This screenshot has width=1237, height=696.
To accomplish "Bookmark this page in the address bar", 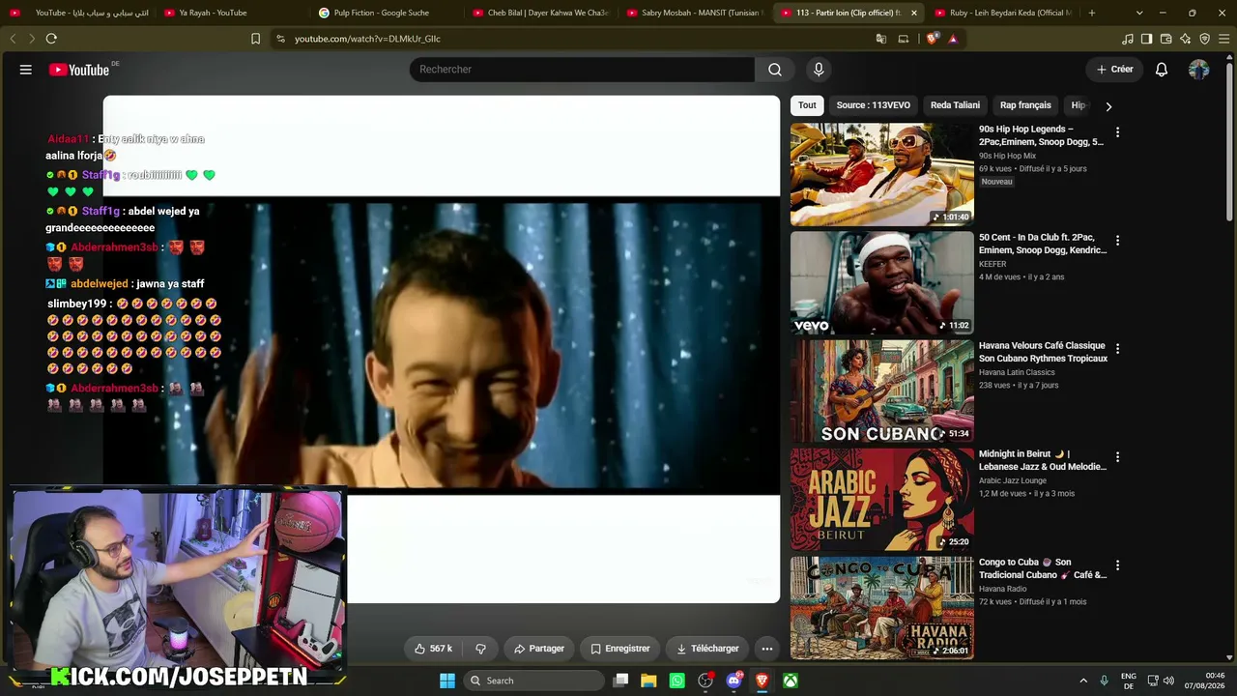I will [255, 39].
